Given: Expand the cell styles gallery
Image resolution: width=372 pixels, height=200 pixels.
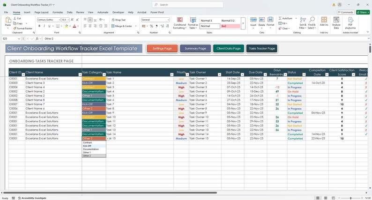Looking at the screenshot, I should 243,23.
